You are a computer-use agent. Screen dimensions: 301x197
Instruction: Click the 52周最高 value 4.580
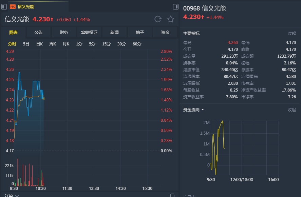point(290,77)
